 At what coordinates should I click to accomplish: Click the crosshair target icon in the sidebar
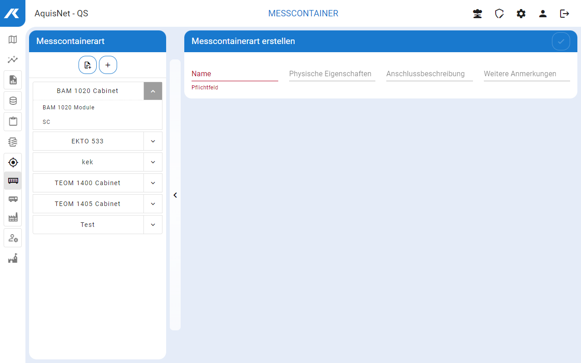click(13, 162)
